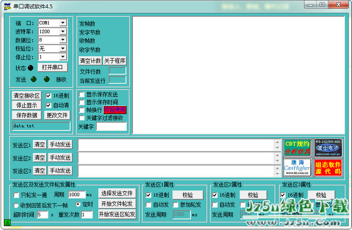Enable 参加轮发 in 发送区1属性

(176, 205)
